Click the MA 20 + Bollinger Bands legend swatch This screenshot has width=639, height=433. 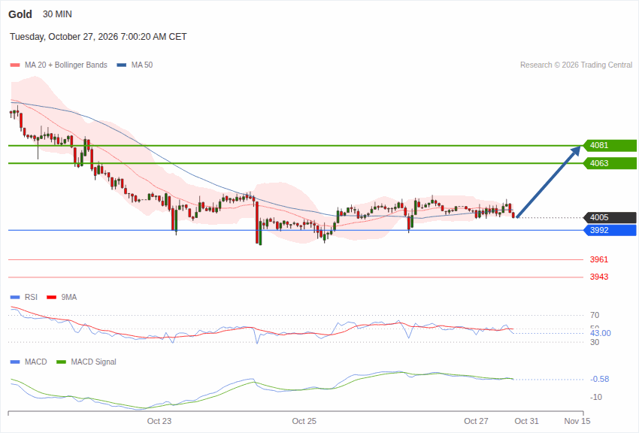15,65
